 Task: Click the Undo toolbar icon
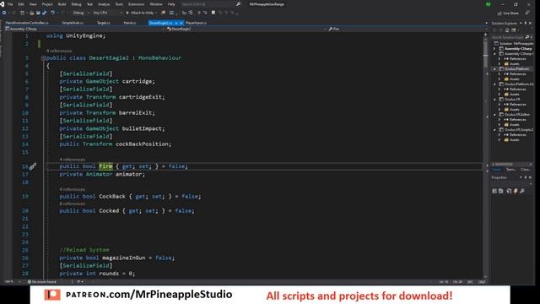coord(52,13)
